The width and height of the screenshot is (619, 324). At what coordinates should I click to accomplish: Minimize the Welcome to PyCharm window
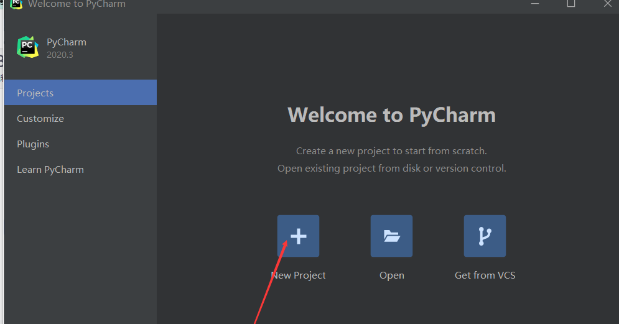tap(535, 4)
